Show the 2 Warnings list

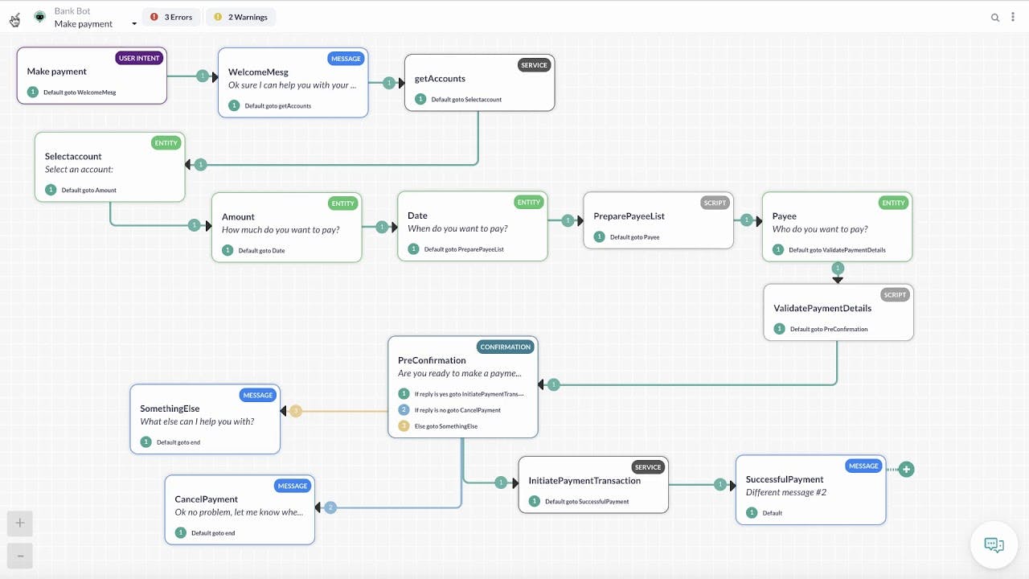[240, 17]
